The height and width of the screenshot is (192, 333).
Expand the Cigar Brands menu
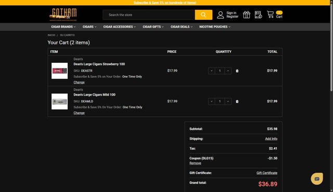(x=63, y=27)
